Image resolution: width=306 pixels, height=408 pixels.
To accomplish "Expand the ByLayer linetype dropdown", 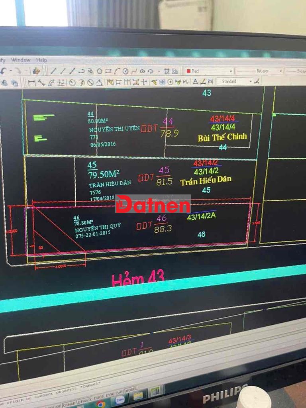I will tap(259, 71).
